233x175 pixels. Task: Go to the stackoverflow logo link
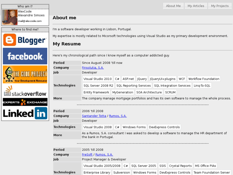point(25,91)
